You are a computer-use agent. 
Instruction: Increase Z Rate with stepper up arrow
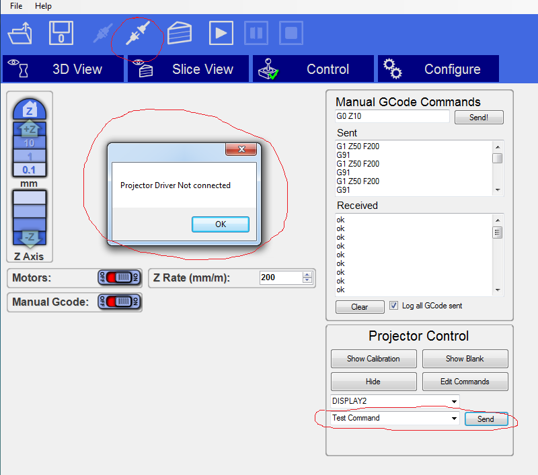(307, 274)
